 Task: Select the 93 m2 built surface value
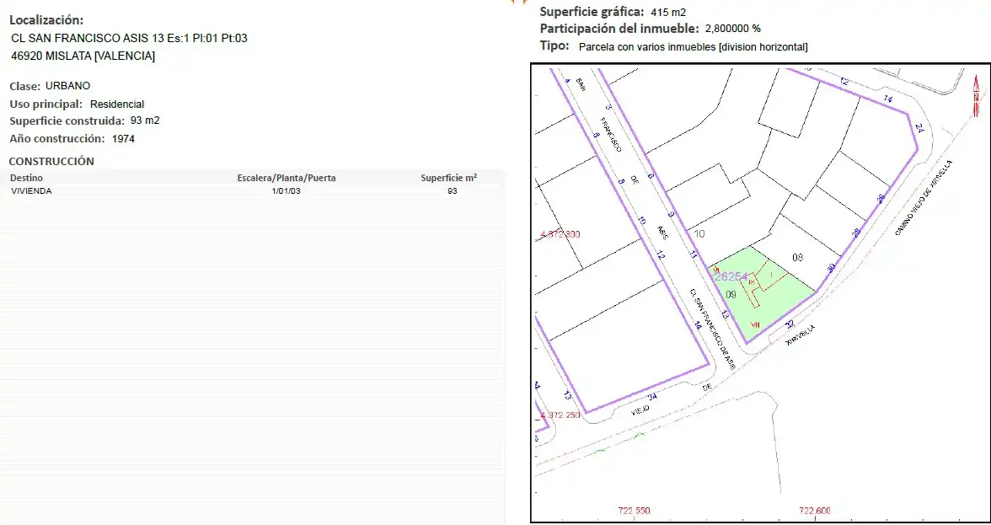coord(145,120)
